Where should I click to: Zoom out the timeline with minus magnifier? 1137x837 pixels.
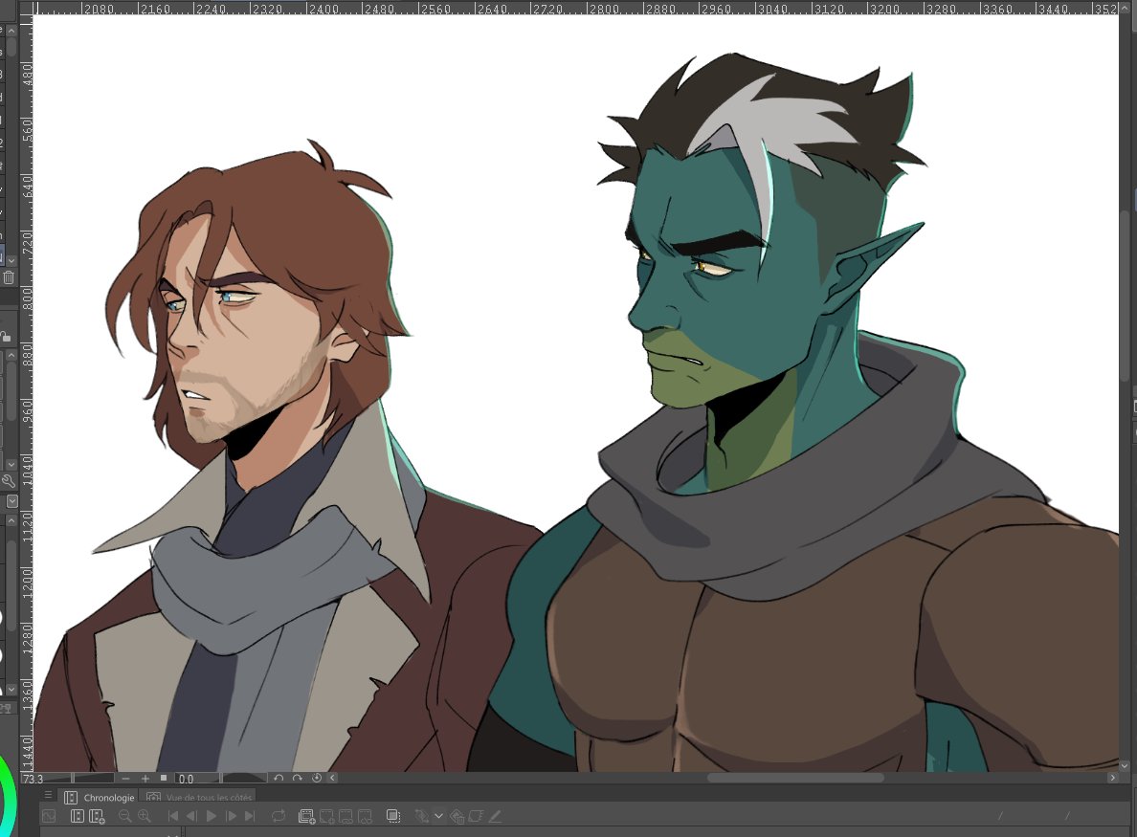pos(124,816)
